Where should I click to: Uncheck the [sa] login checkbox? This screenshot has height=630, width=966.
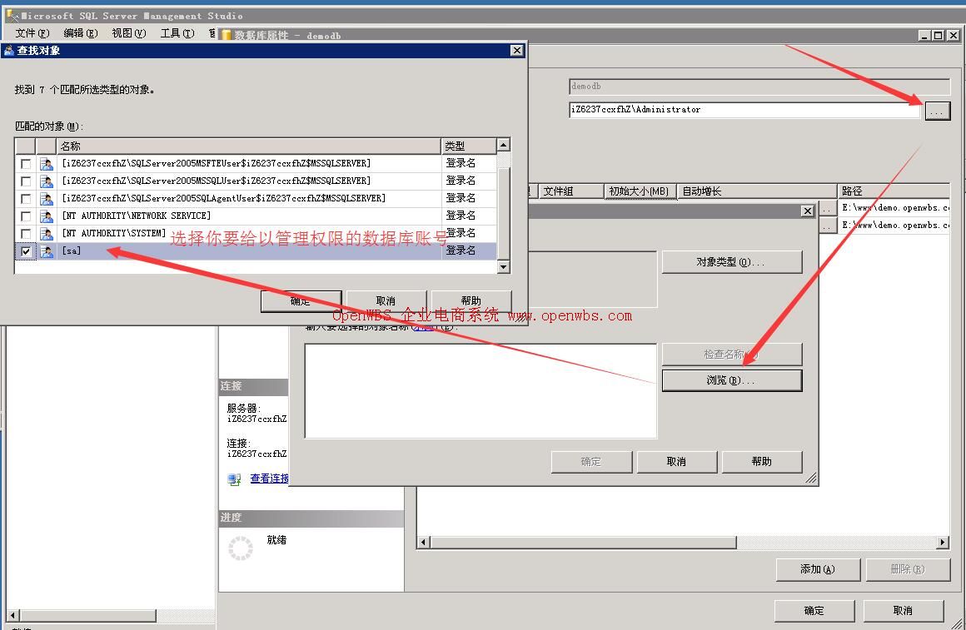27,251
